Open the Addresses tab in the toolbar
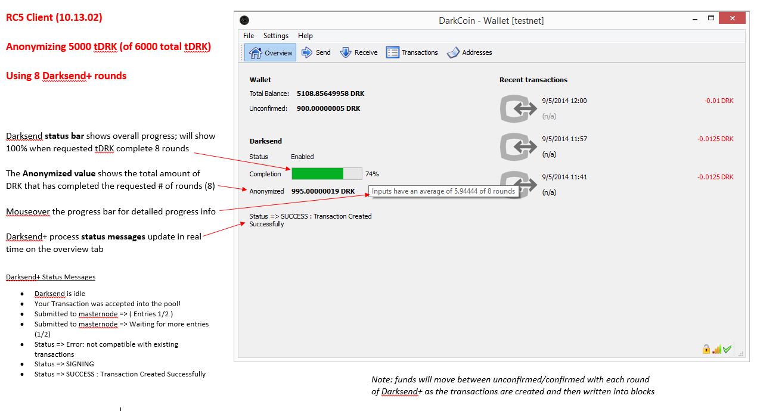Image resolution: width=757 pixels, height=411 pixels. tap(469, 52)
